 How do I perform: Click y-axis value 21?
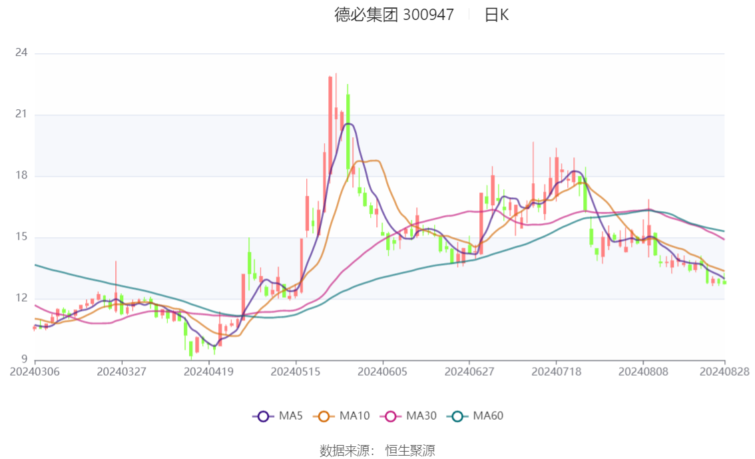pyautogui.click(x=21, y=114)
